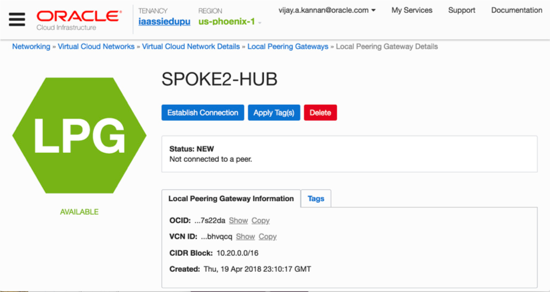Select the Local Peering Gateway Information tab
Viewport: 550px width, 292px height.
coord(231,198)
